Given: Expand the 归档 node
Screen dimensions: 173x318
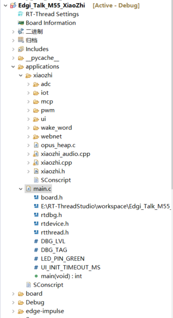Looking at the screenshot, I should point(13,40).
